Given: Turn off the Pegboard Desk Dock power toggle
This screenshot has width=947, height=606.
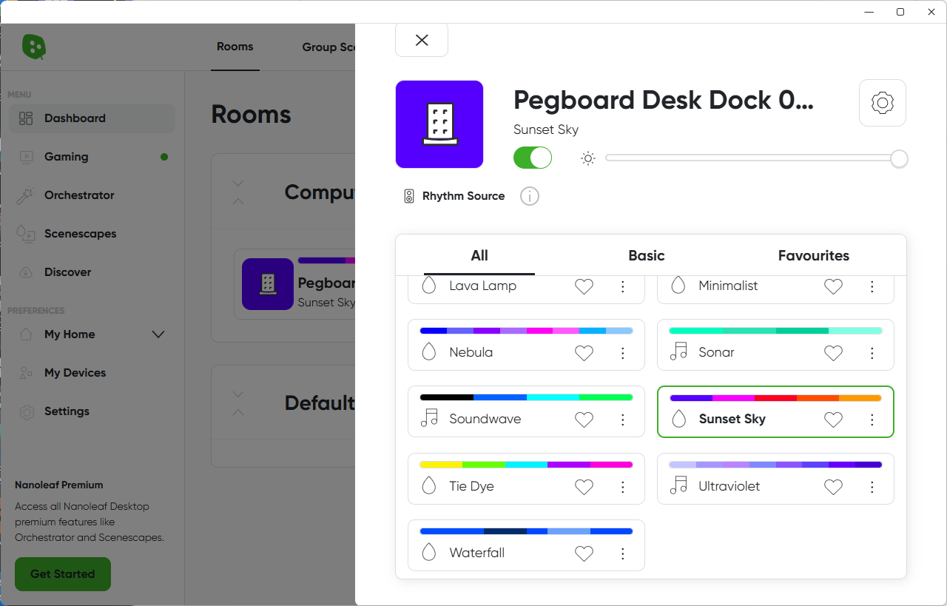Looking at the screenshot, I should click(533, 158).
